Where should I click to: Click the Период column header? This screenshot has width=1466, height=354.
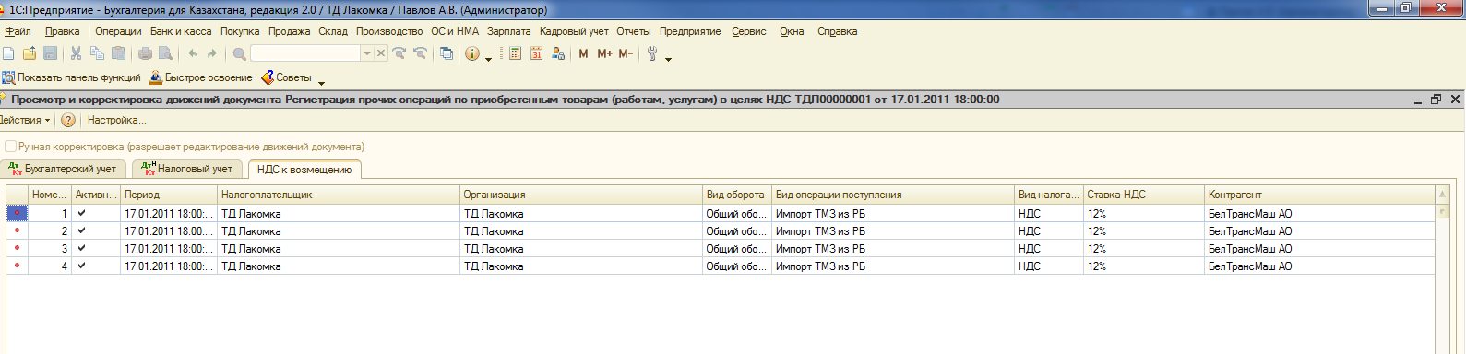point(169,195)
